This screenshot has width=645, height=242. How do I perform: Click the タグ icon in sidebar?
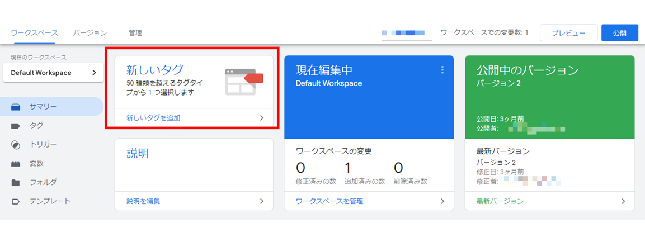pos(16,125)
